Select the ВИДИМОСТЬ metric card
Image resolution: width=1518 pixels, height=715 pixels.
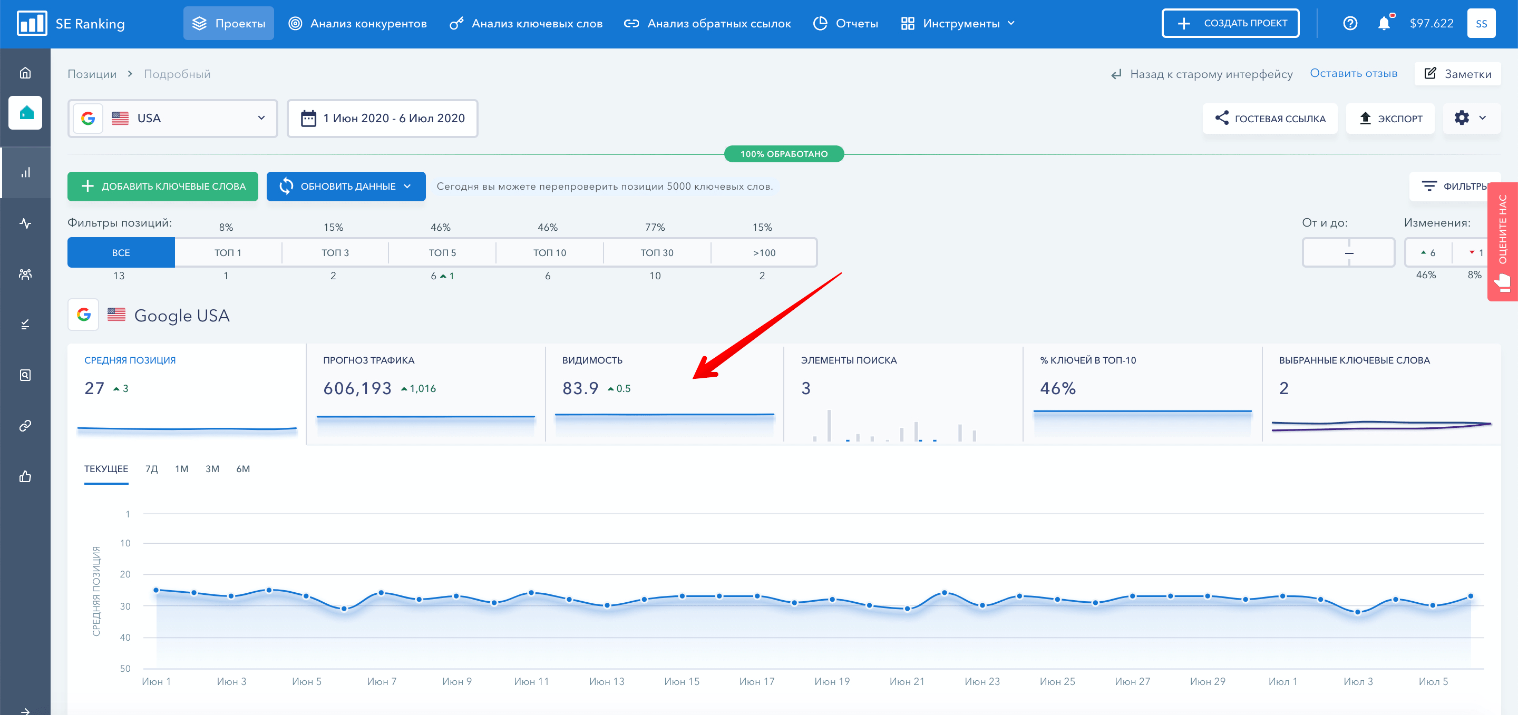point(665,393)
